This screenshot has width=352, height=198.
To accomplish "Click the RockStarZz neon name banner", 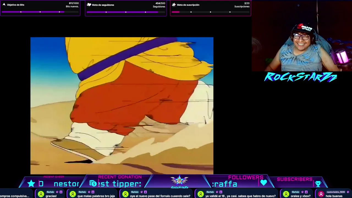I will point(301,77).
